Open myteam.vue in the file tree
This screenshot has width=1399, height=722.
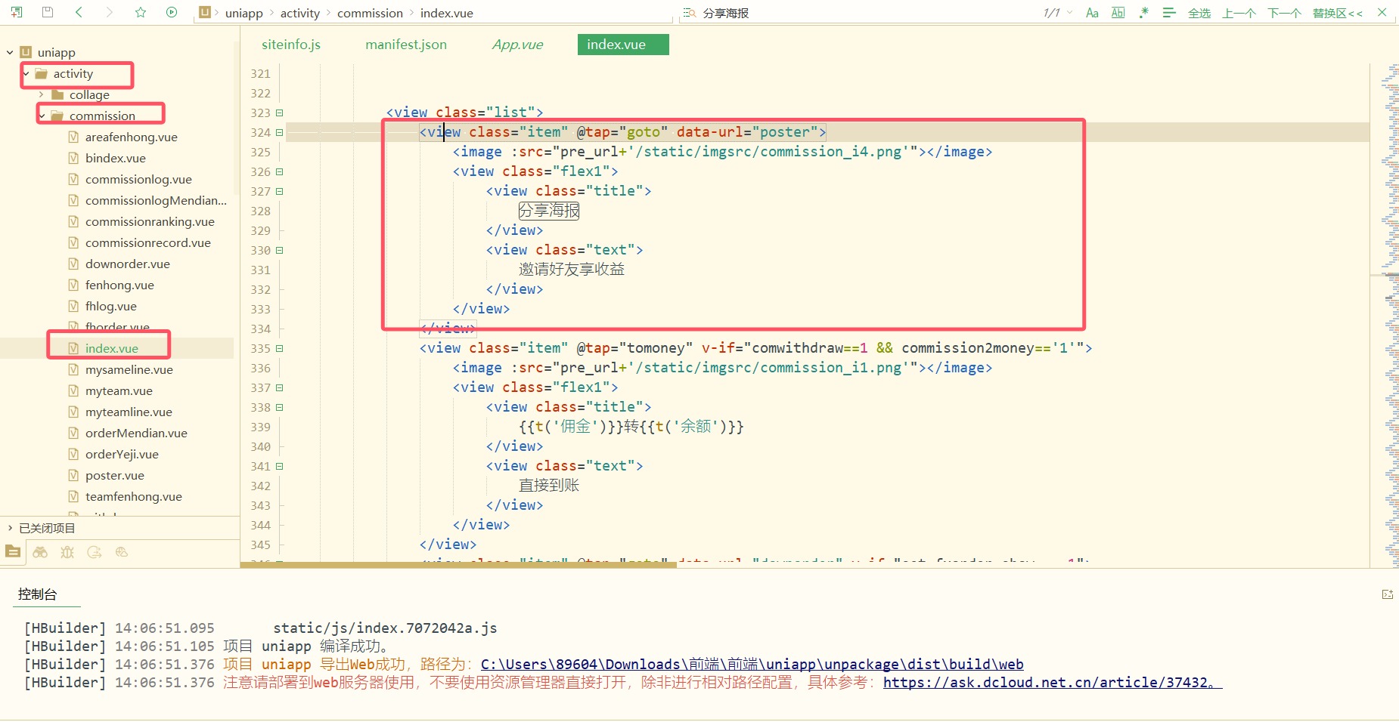(x=119, y=390)
